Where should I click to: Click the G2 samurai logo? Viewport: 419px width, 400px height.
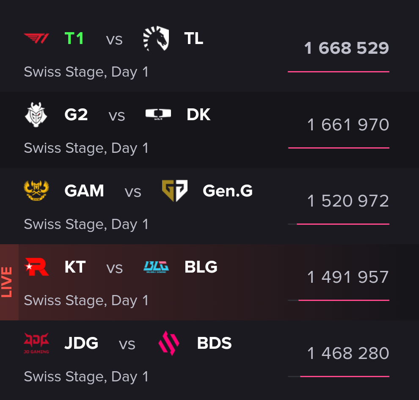pyautogui.click(x=36, y=115)
